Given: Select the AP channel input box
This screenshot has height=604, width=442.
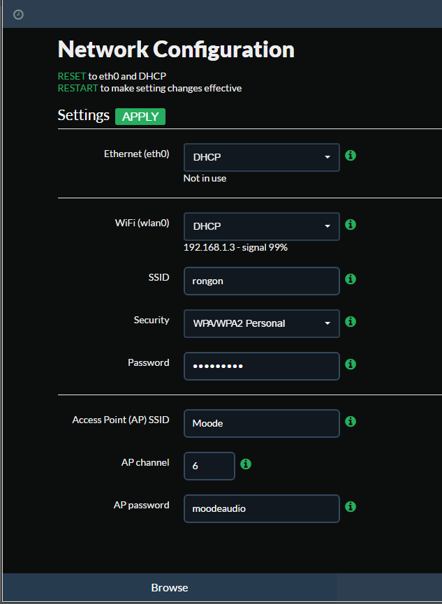Looking at the screenshot, I should (x=209, y=466).
